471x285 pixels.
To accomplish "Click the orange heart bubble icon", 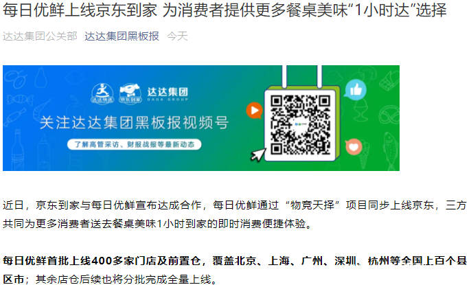I will [x=353, y=147].
